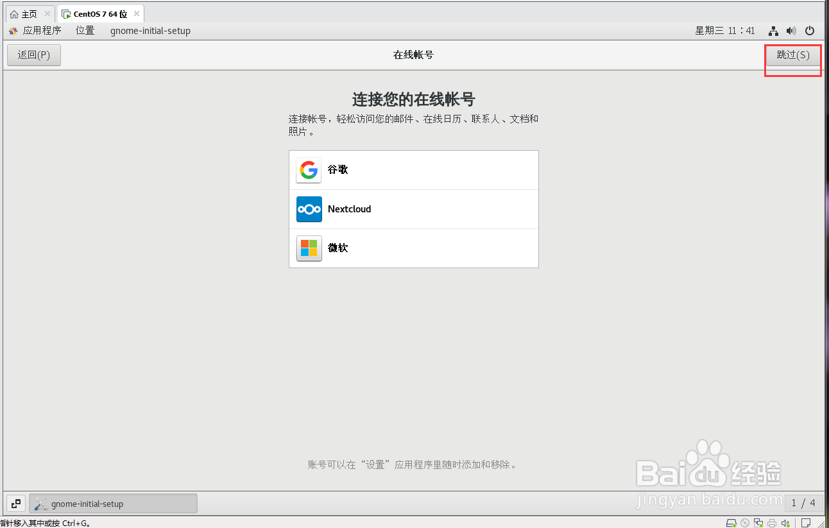Click the VM sound device status icon

tap(785, 523)
